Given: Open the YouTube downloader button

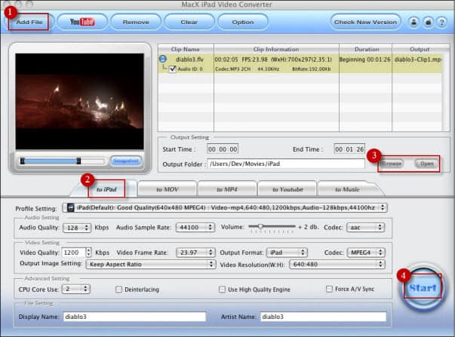Looking at the screenshot, I should point(82,22).
